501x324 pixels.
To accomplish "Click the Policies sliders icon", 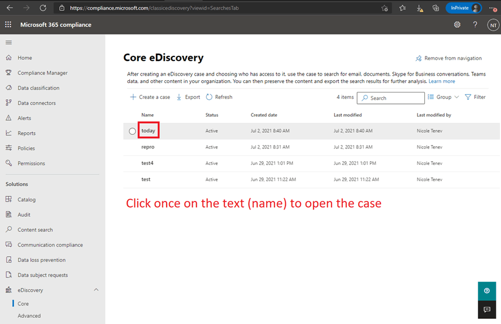I will tap(8, 148).
